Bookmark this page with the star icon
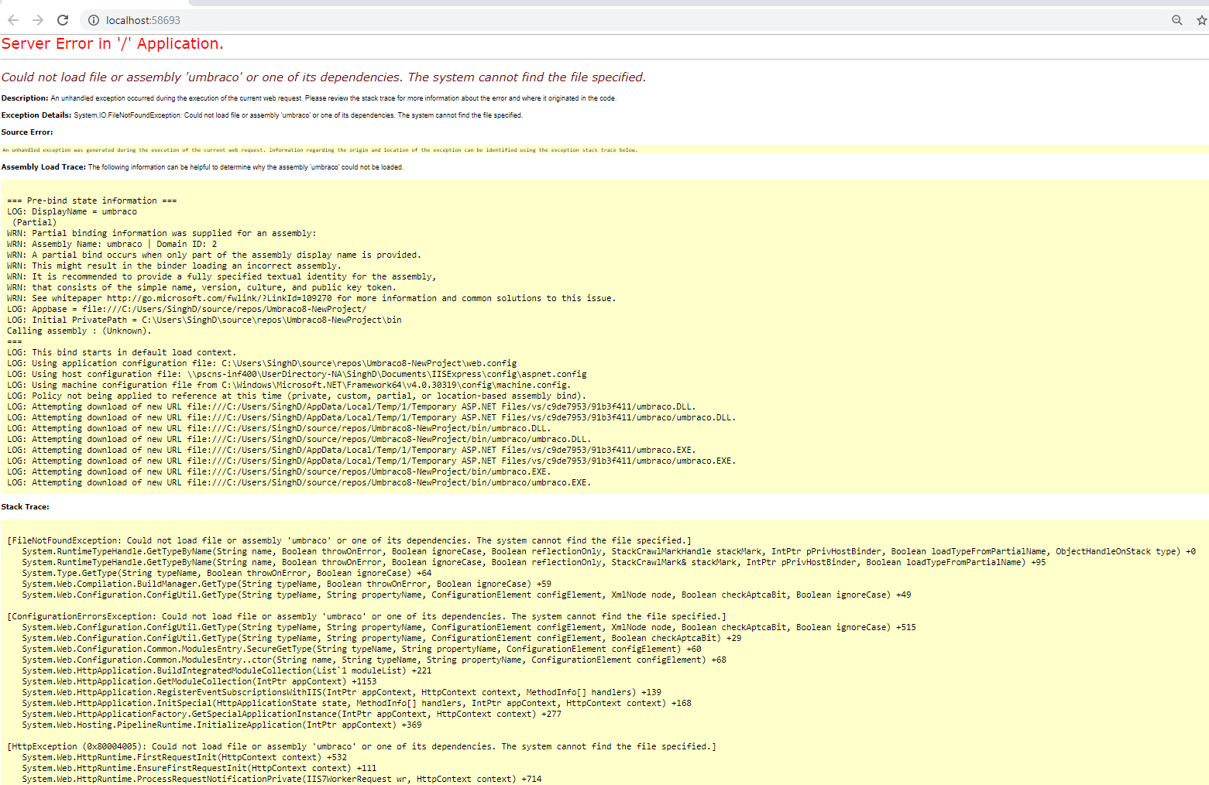Image resolution: width=1209 pixels, height=785 pixels. [x=1201, y=20]
